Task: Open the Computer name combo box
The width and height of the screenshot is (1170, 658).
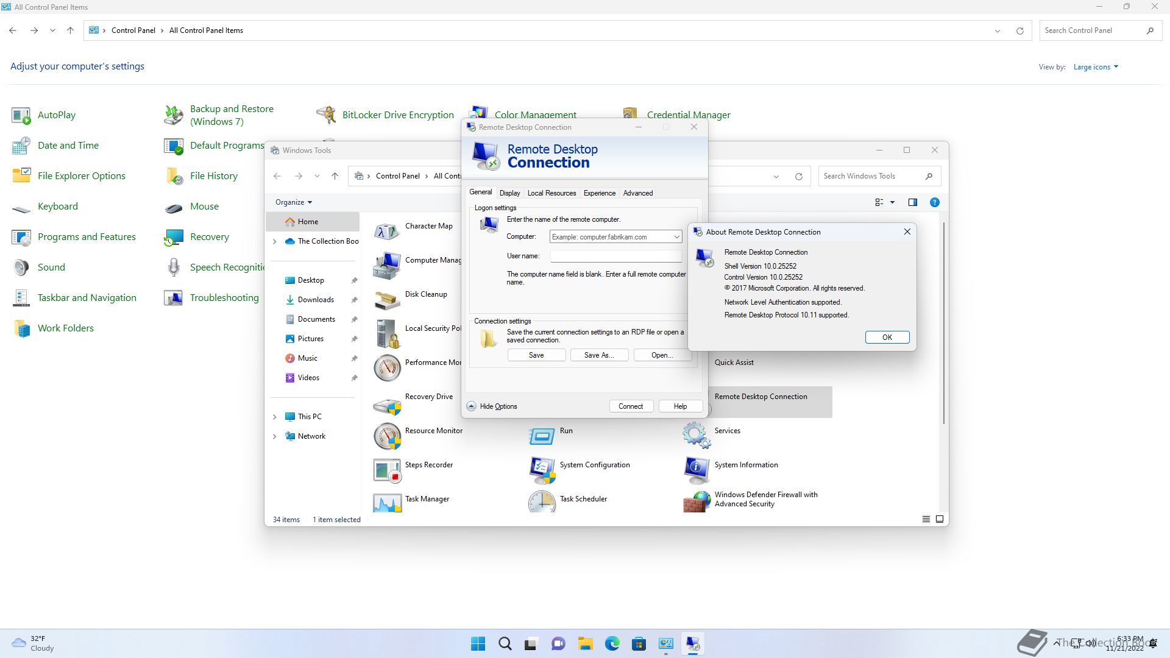Action: coord(615,236)
